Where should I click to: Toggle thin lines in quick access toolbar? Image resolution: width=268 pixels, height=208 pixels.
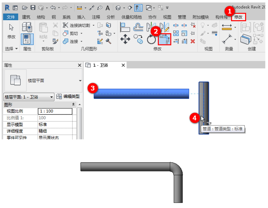pos(138,8)
